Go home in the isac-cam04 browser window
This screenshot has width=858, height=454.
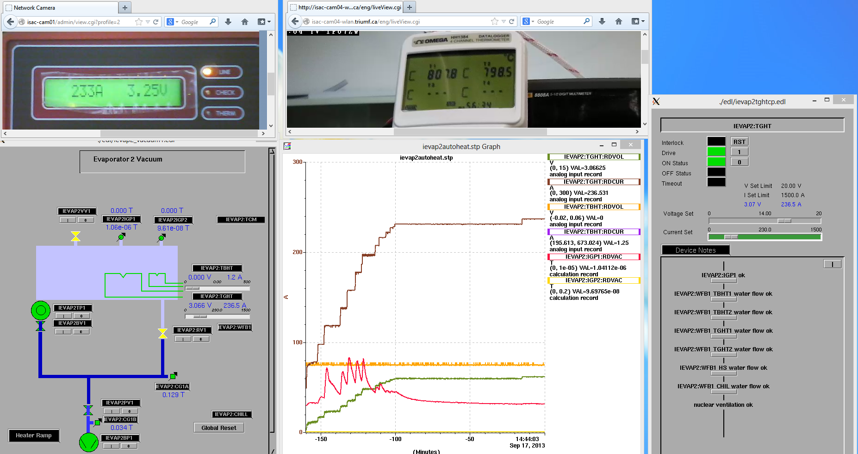pyautogui.click(x=619, y=22)
